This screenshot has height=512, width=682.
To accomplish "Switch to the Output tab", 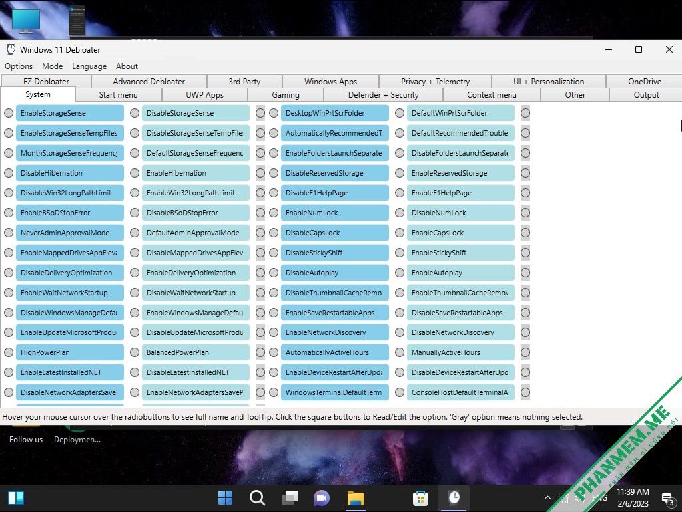I will pyautogui.click(x=646, y=95).
